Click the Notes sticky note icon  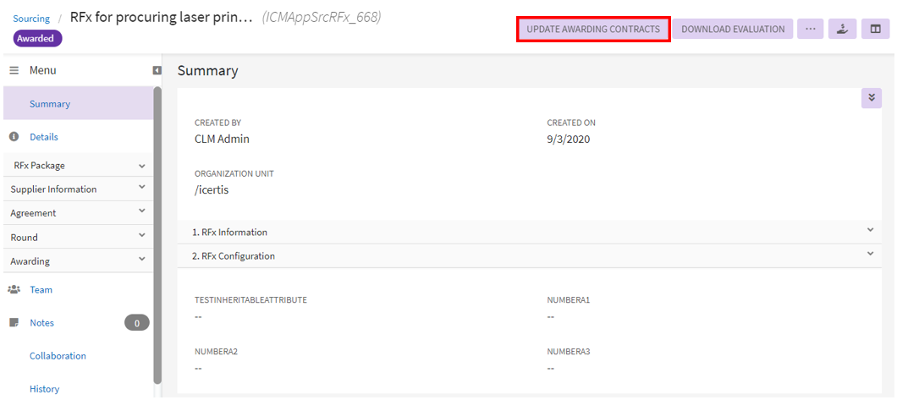tap(14, 323)
